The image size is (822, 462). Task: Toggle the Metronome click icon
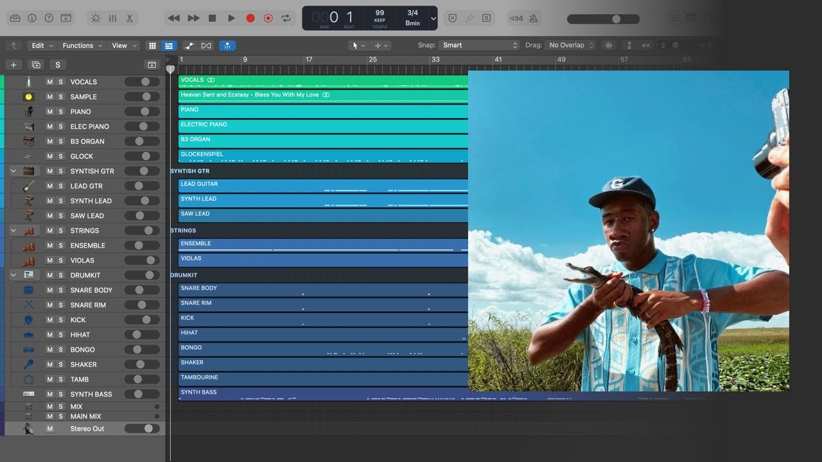(x=533, y=19)
